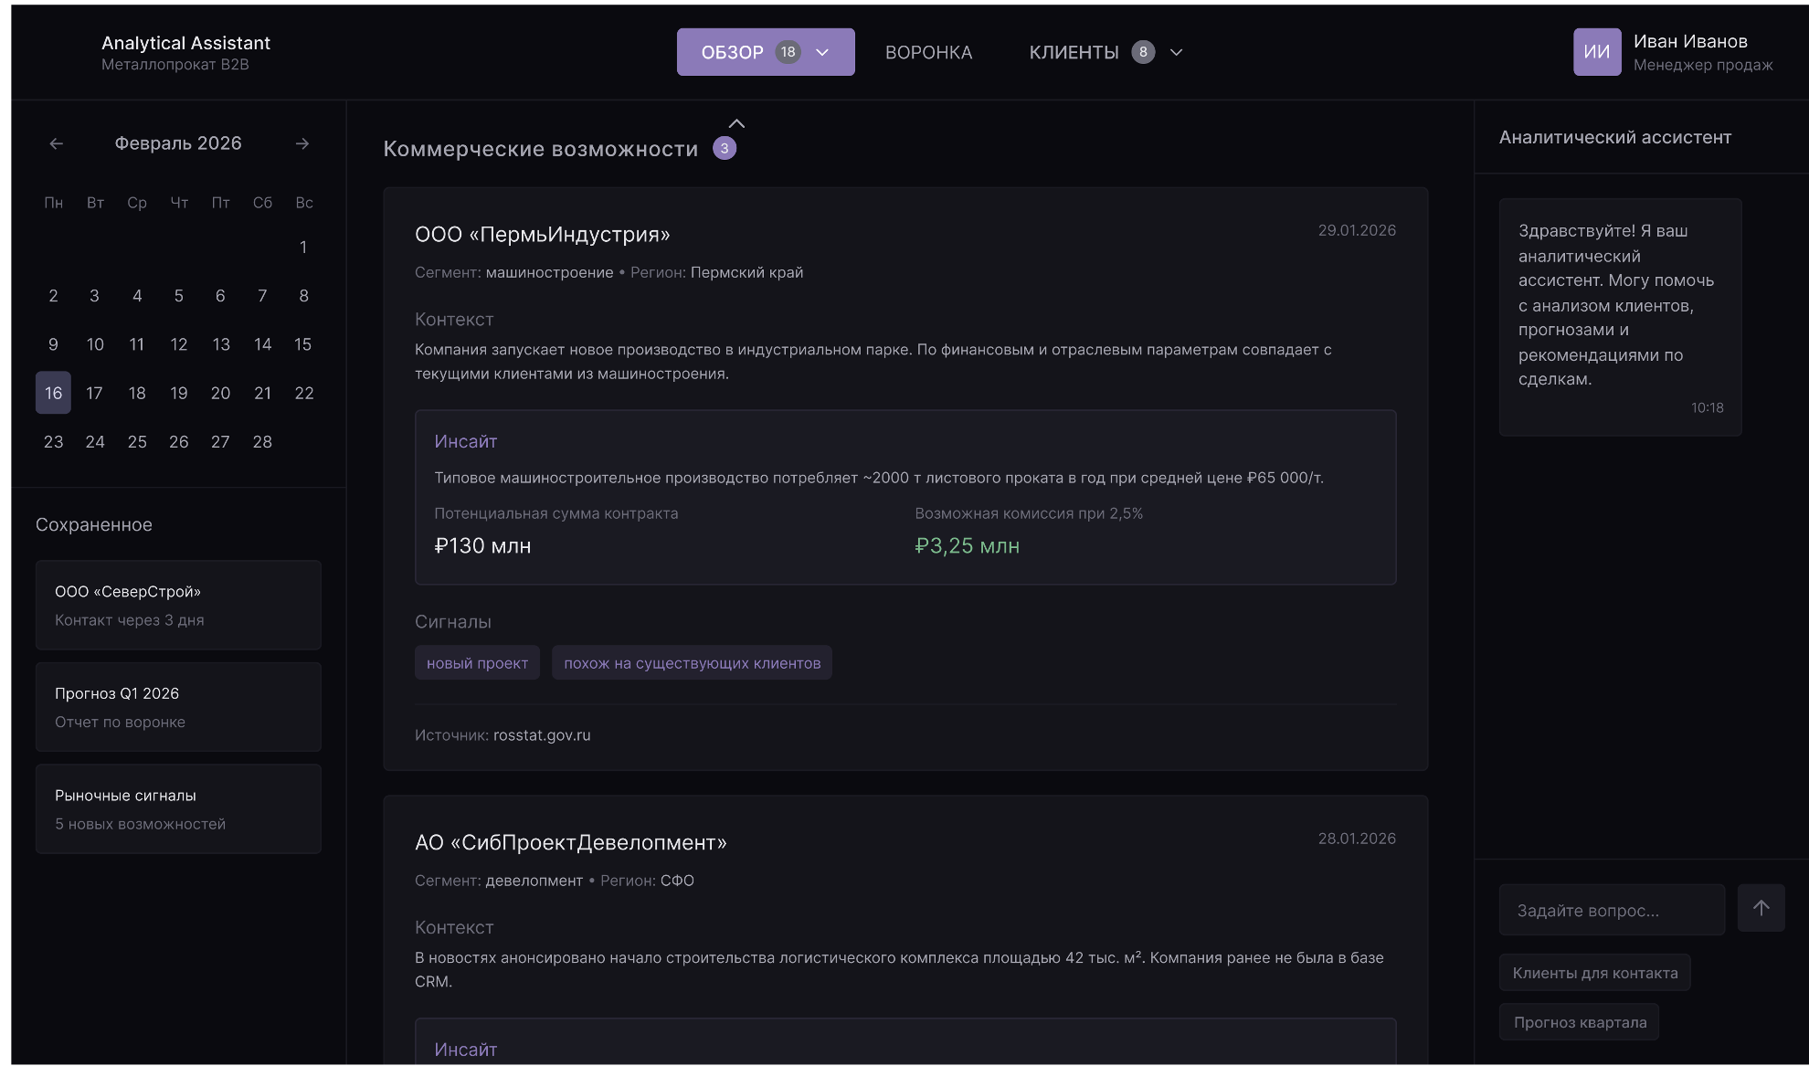This screenshot has width=1809, height=1066.
Task: Focus the Задайте вопрос input field
Action: pyautogui.click(x=1612, y=910)
